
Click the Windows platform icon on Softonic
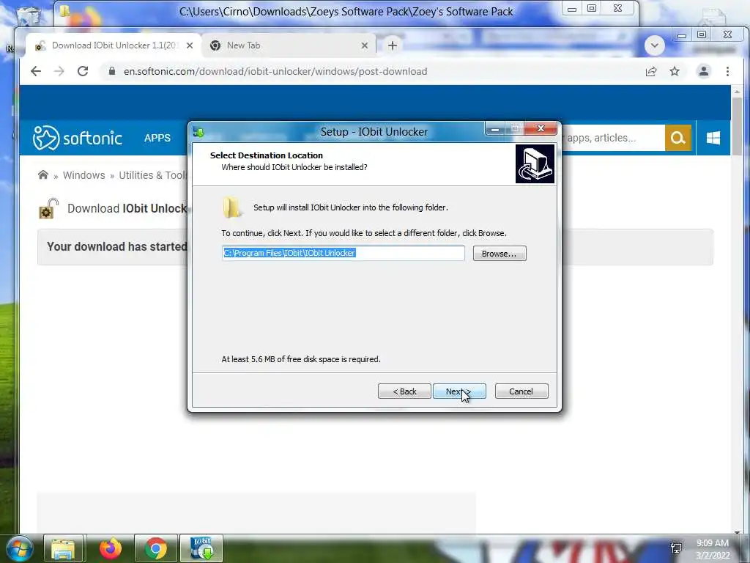[x=713, y=138]
